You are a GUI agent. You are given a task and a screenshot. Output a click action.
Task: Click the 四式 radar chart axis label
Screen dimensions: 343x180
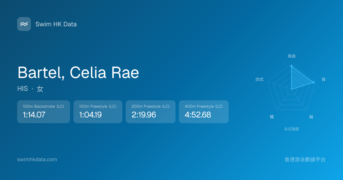260,79
